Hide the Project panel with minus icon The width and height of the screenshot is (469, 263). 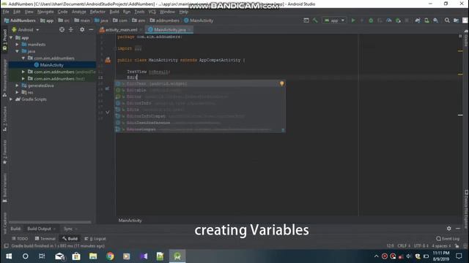(x=91, y=30)
